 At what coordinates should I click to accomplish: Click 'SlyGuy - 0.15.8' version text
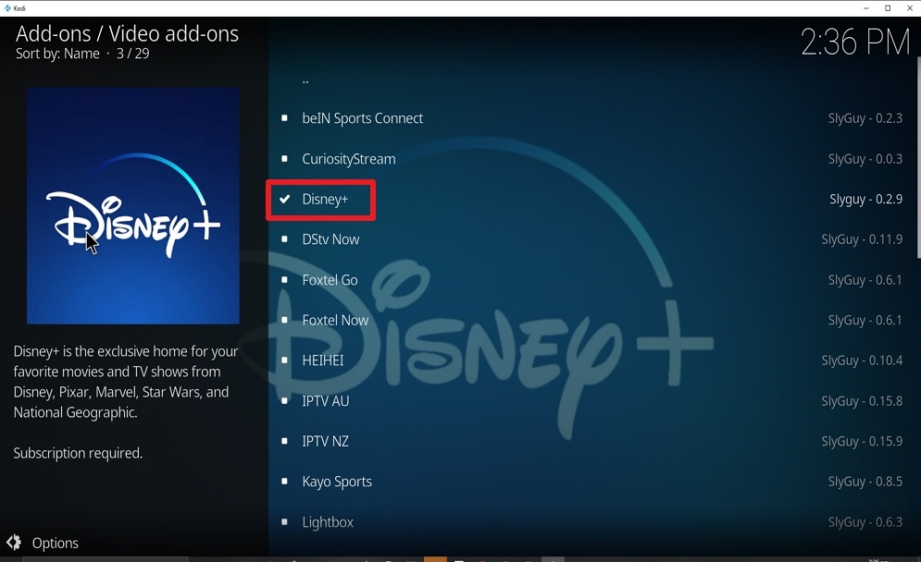point(862,400)
